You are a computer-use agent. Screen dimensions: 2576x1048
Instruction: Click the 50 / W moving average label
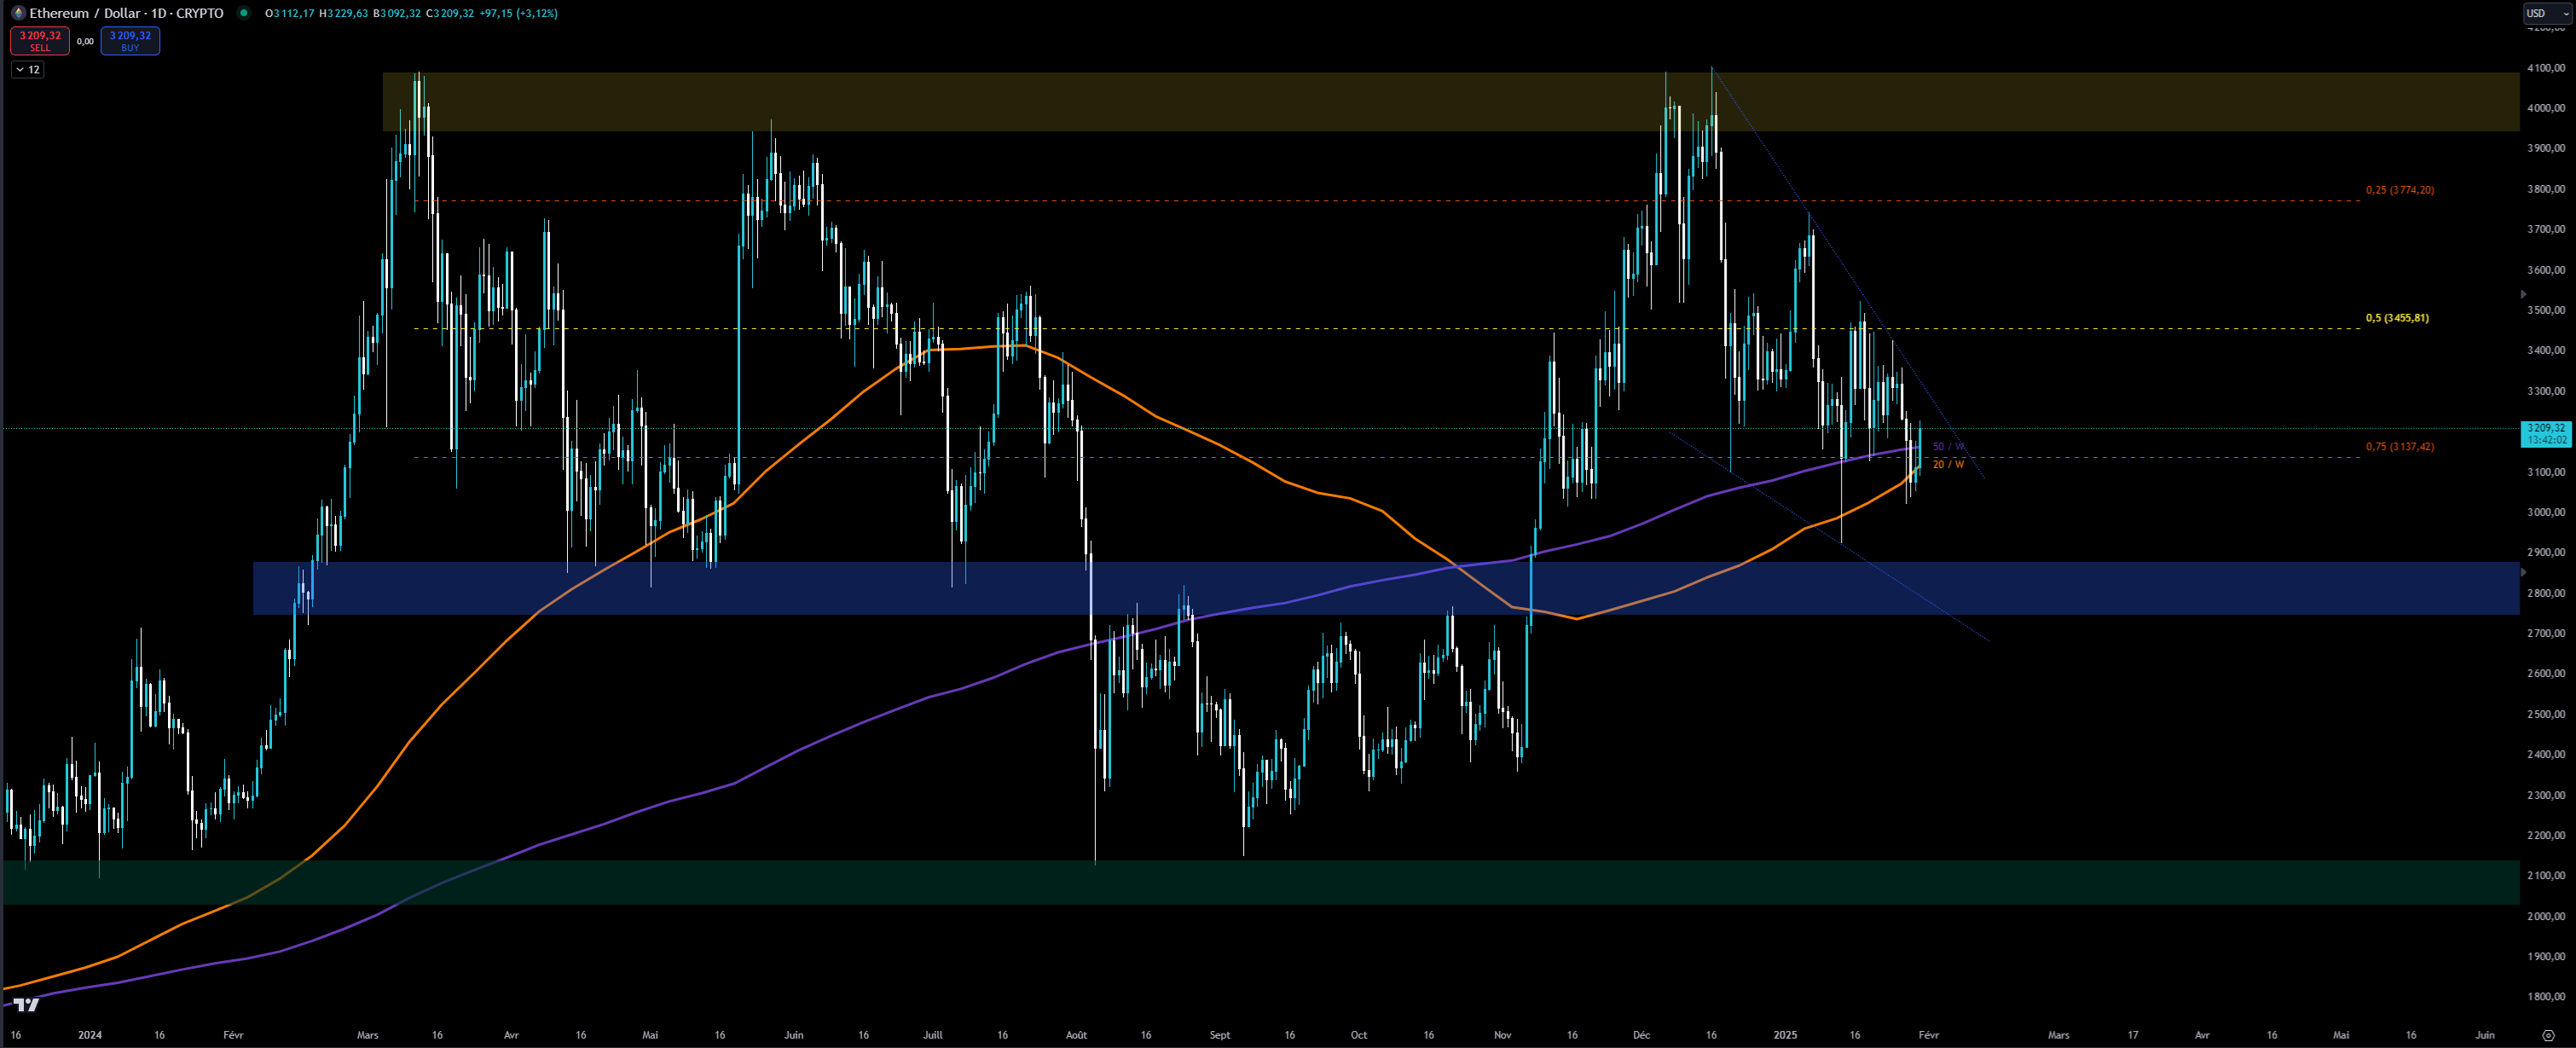click(1948, 446)
